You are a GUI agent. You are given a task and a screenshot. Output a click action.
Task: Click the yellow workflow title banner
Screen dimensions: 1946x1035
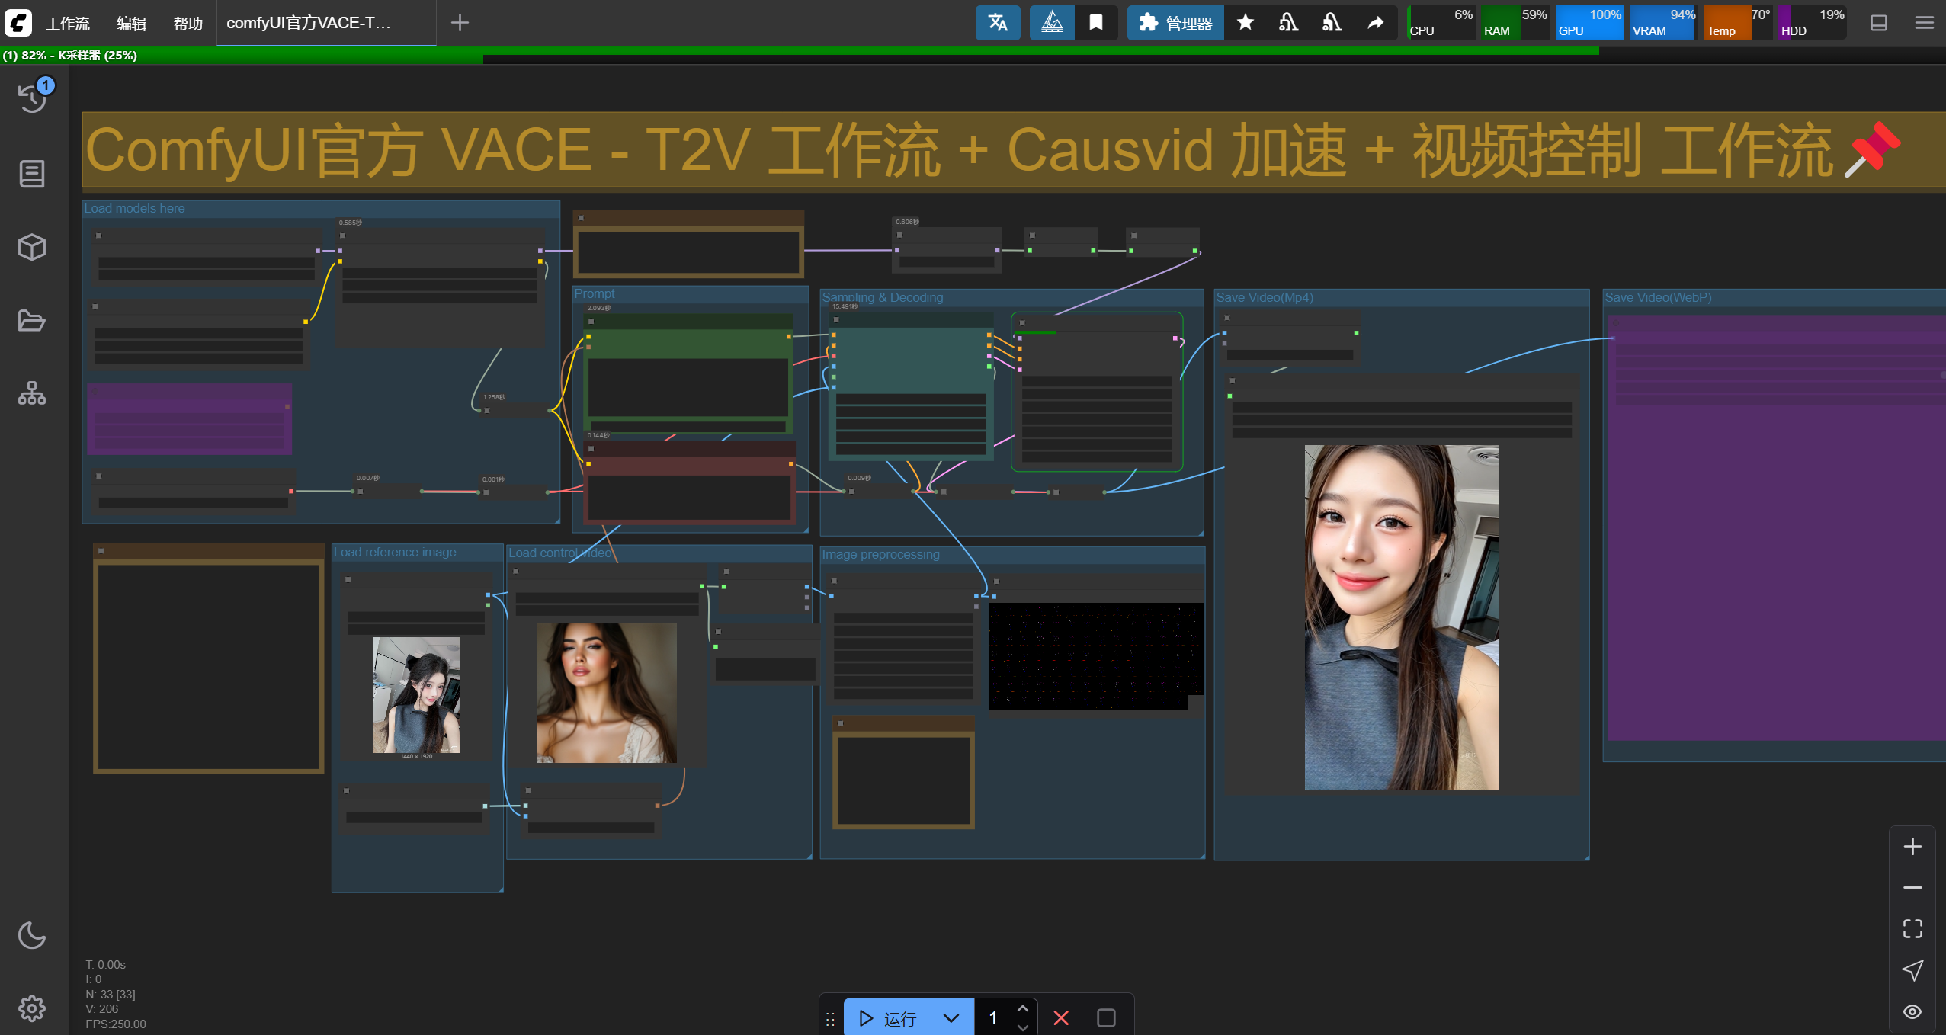tap(1014, 150)
